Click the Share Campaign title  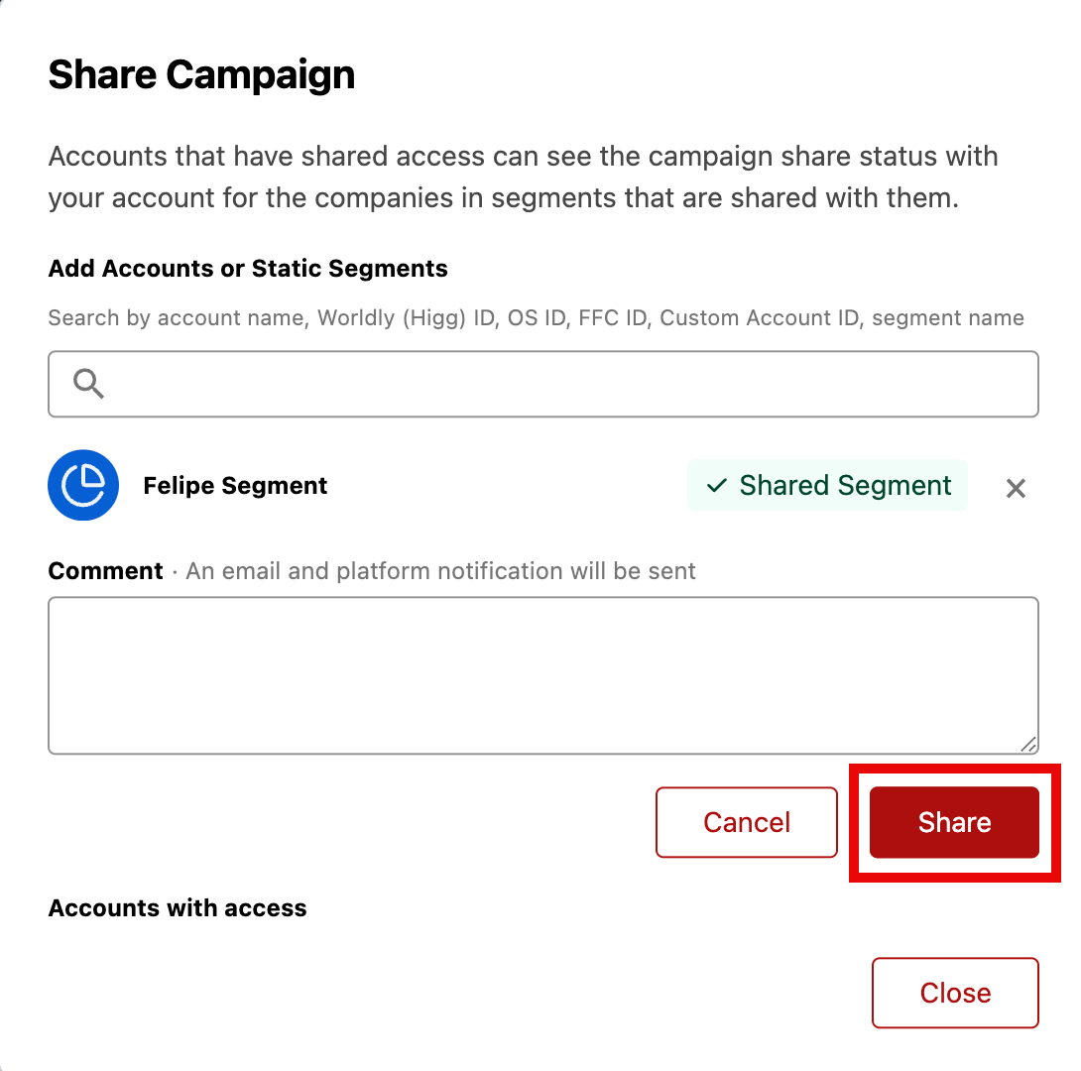[x=201, y=75]
